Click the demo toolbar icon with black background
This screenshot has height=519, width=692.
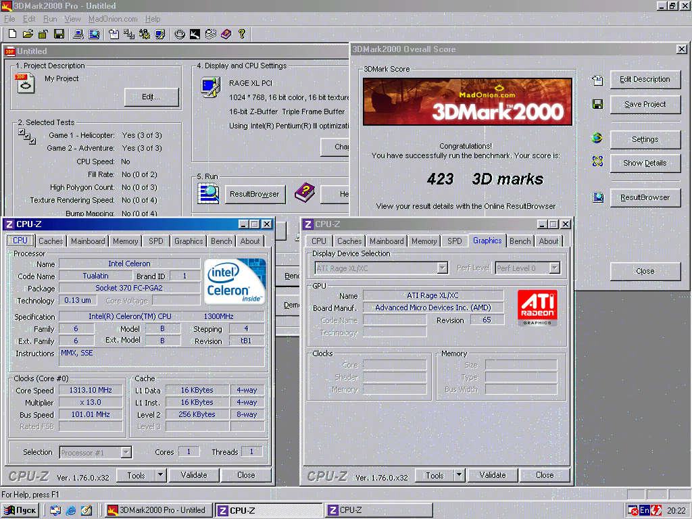coord(195,34)
